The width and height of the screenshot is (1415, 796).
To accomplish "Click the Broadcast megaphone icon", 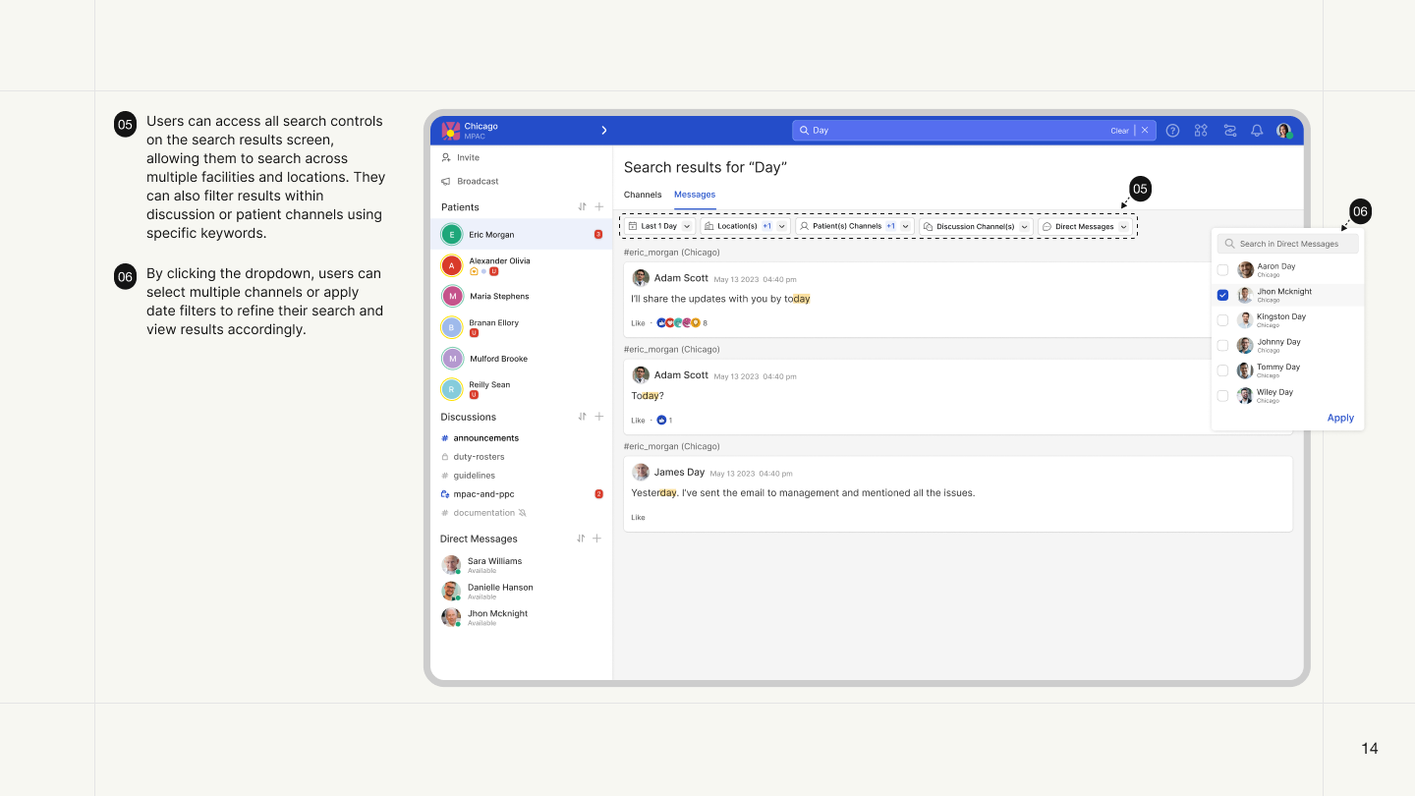I will tap(446, 182).
